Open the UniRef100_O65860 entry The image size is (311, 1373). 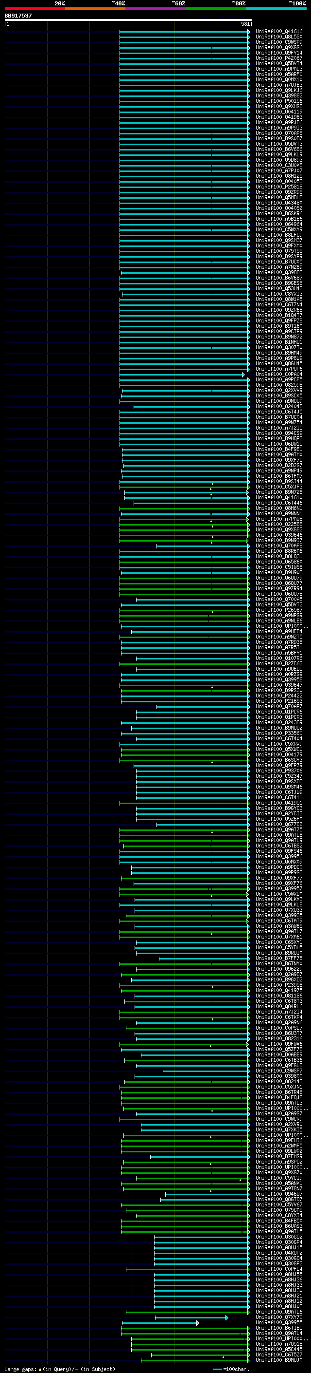pos(279,562)
